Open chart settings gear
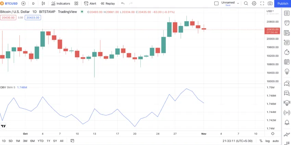This screenshot has width=291, height=145. (x=254, y=3)
